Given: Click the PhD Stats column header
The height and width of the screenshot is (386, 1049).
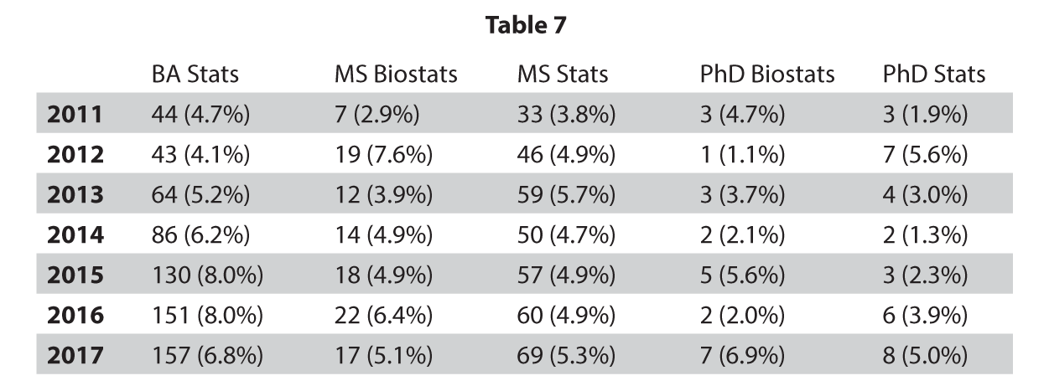Looking at the screenshot, I should [933, 75].
